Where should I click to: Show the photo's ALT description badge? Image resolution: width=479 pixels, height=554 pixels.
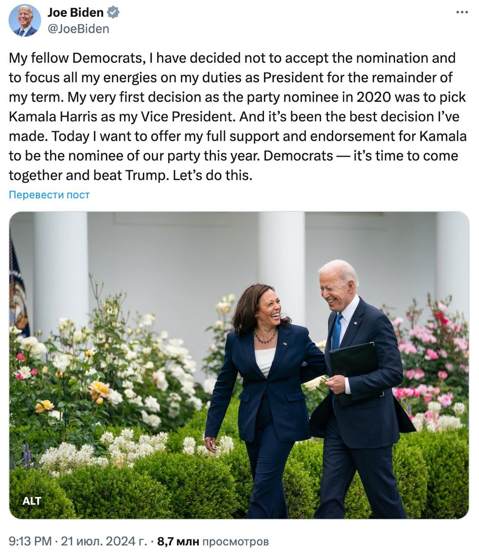tap(32, 501)
